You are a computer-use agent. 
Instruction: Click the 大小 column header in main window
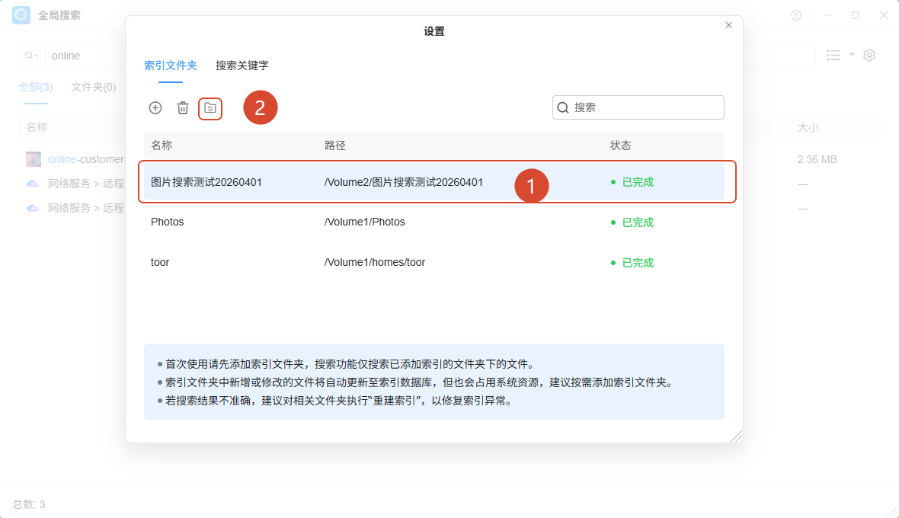pyautogui.click(x=808, y=127)
